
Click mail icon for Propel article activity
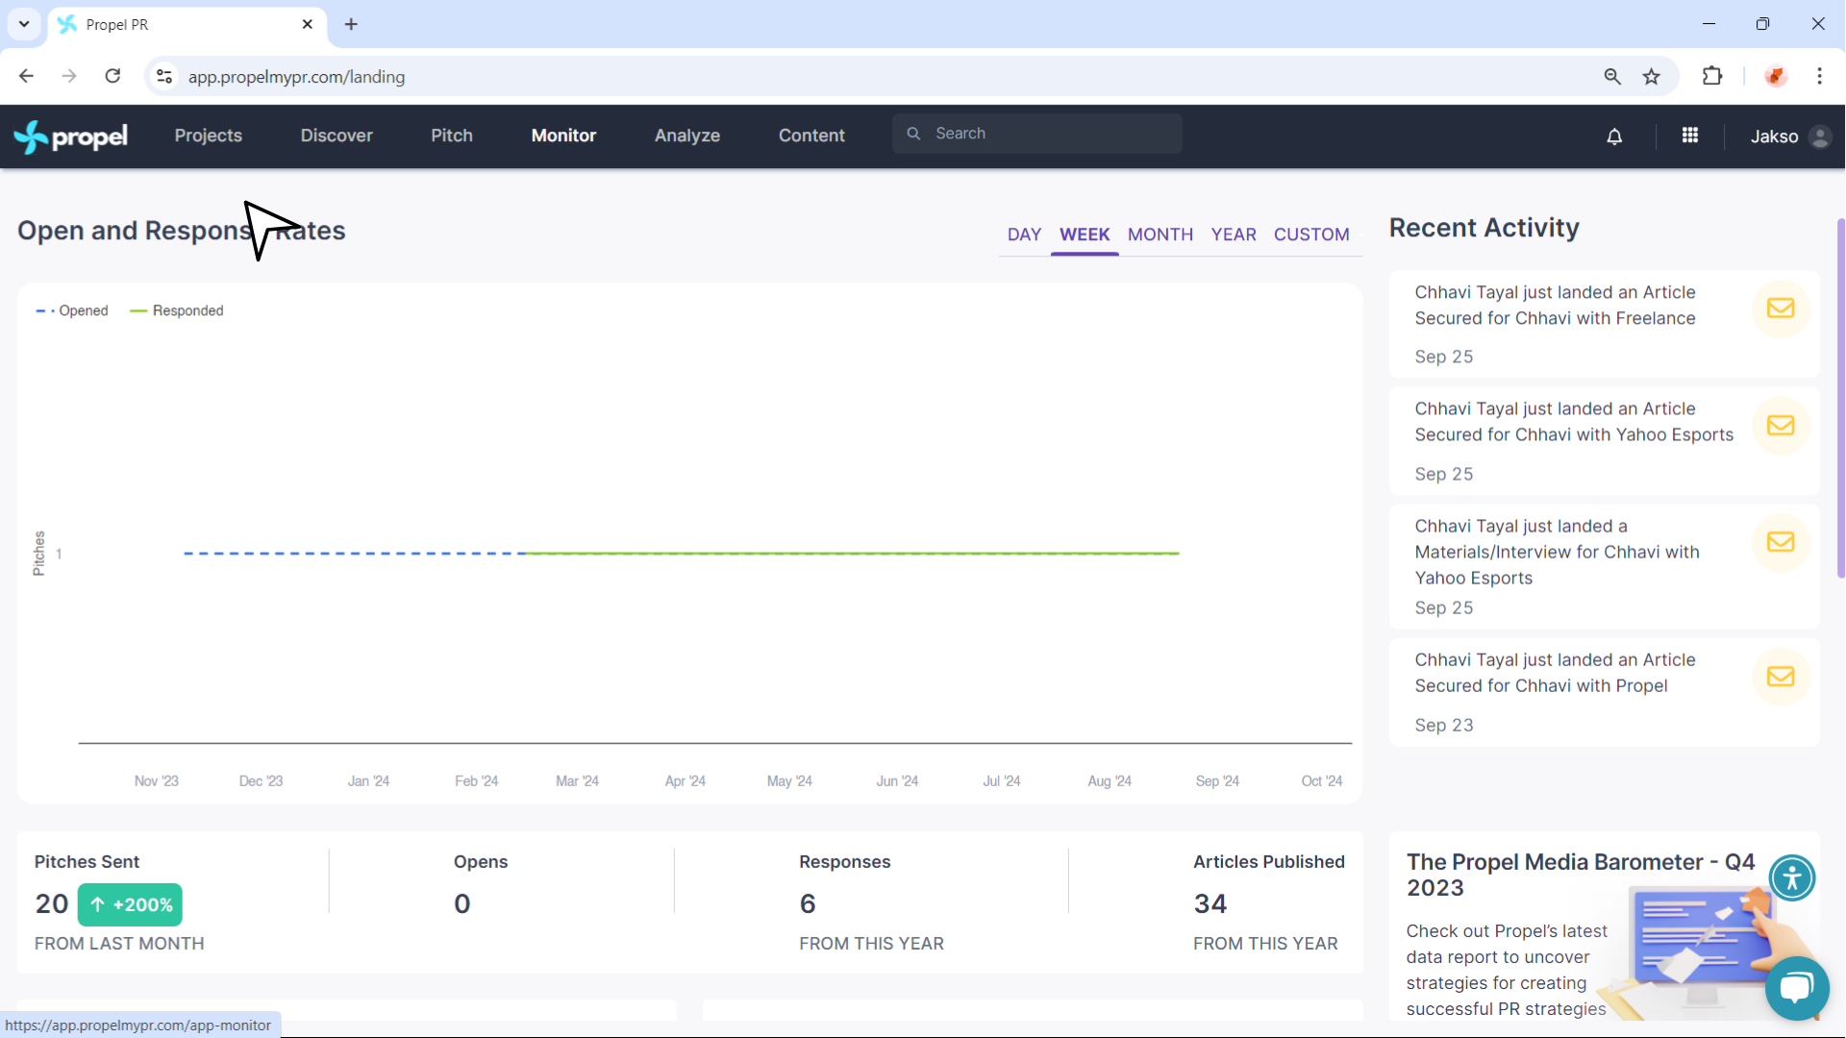[x=1781, y=677]
